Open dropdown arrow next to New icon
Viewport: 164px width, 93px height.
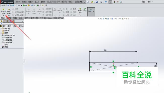[90, 2]
